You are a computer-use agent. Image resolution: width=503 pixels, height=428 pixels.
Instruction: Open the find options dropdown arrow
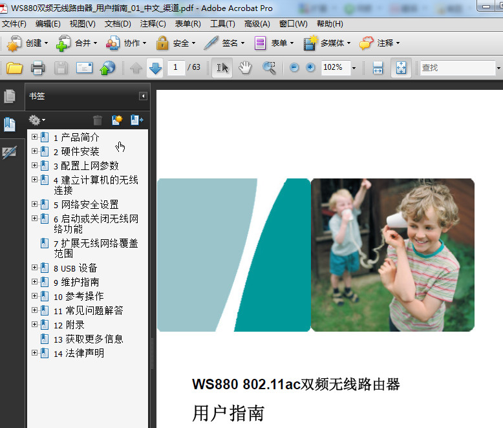(x=498, y=68)
